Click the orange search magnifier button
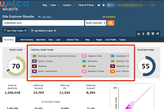 (x=110, y=23)
